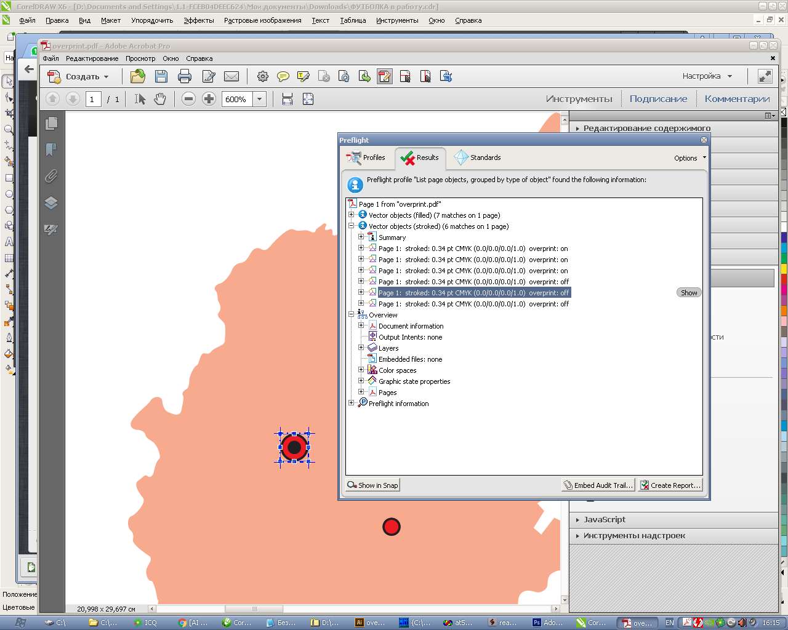Expand the Color spaces node

click(361, 370)
